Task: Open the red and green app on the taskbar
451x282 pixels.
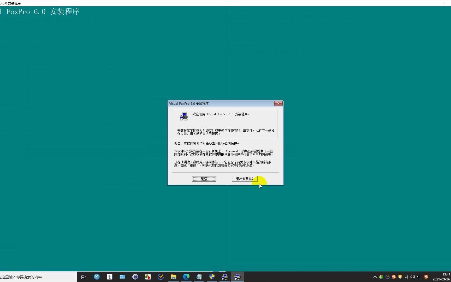Action: (x=148, y=277)
